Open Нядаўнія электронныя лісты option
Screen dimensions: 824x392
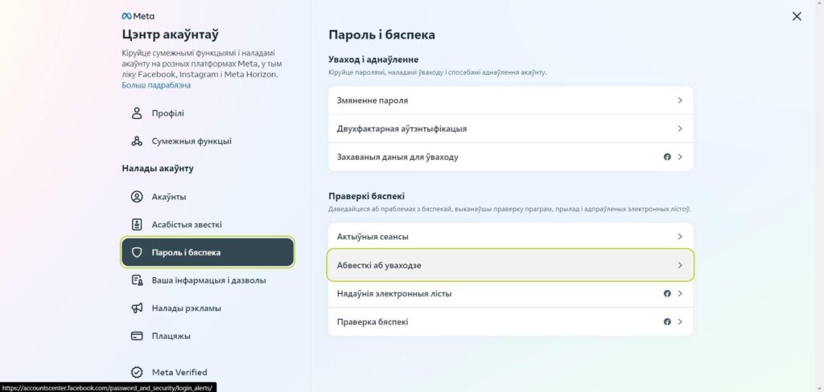pyautogui.click(x=510, y=294)
